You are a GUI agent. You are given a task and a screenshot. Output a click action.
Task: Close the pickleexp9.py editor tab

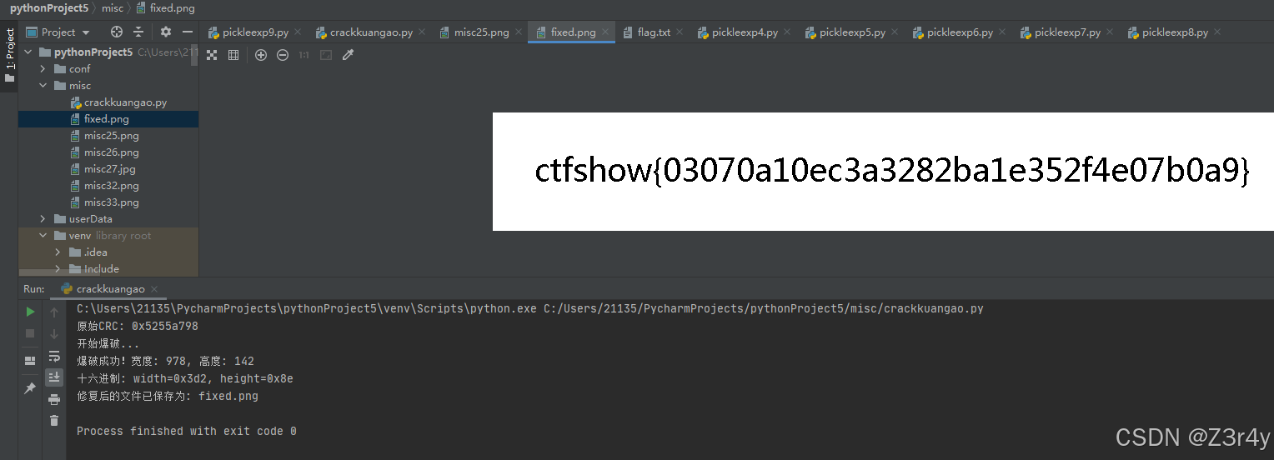(298, 32)
